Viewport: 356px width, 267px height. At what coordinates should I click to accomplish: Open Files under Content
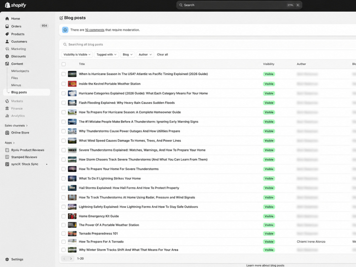(x=15, y=78)
